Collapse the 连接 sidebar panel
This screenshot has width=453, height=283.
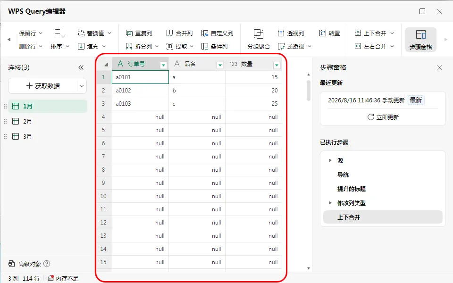81,67
